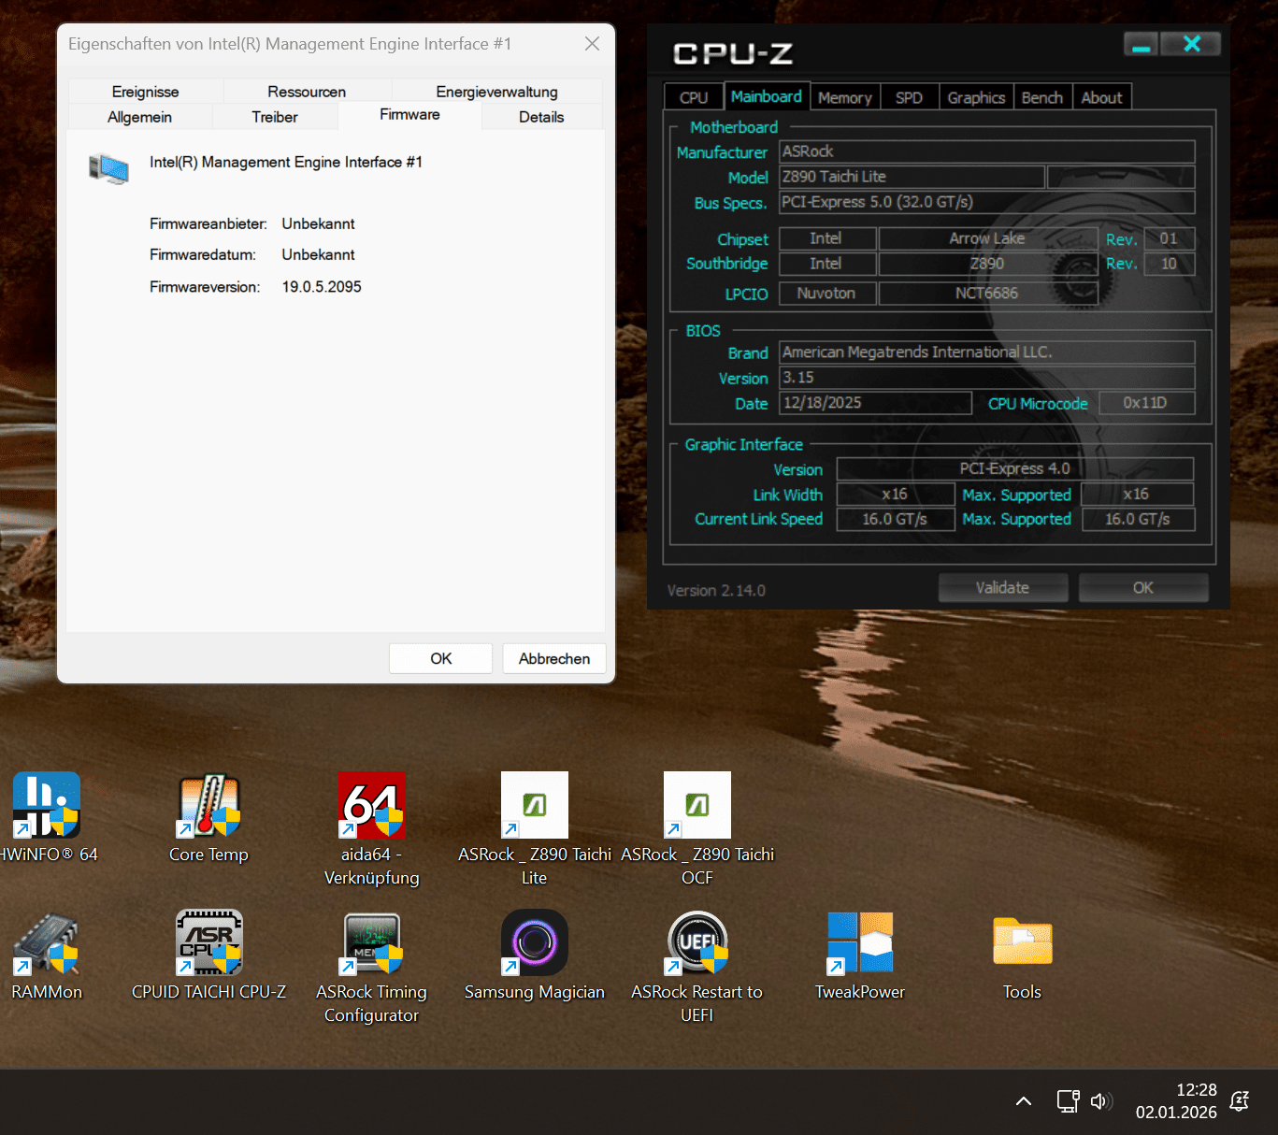Open CPUID TAICHI CPU-Z shortcut
Viewport: 1278px width, 1135px height.
coord(209,955)
